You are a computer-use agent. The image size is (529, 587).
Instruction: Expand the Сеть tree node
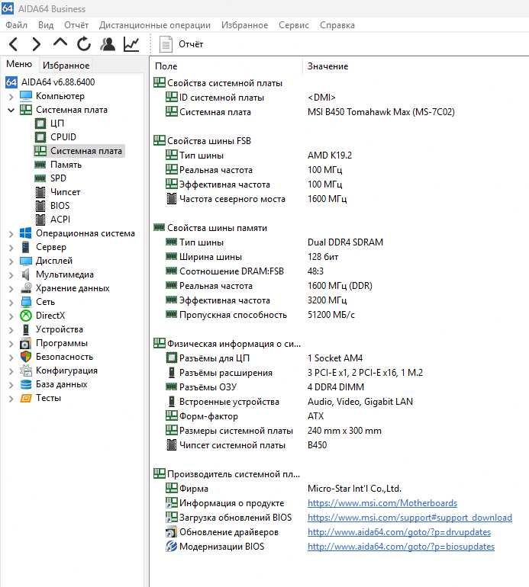(x=11, y=302)
